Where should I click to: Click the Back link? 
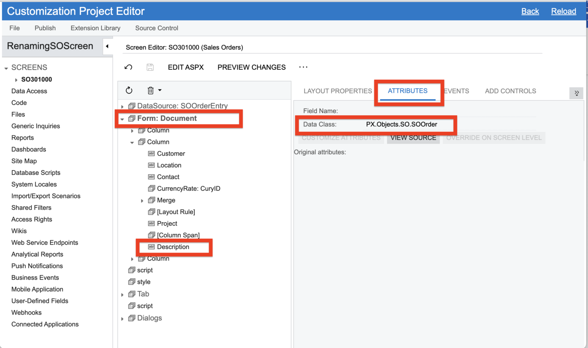click(x=530, y=11)
